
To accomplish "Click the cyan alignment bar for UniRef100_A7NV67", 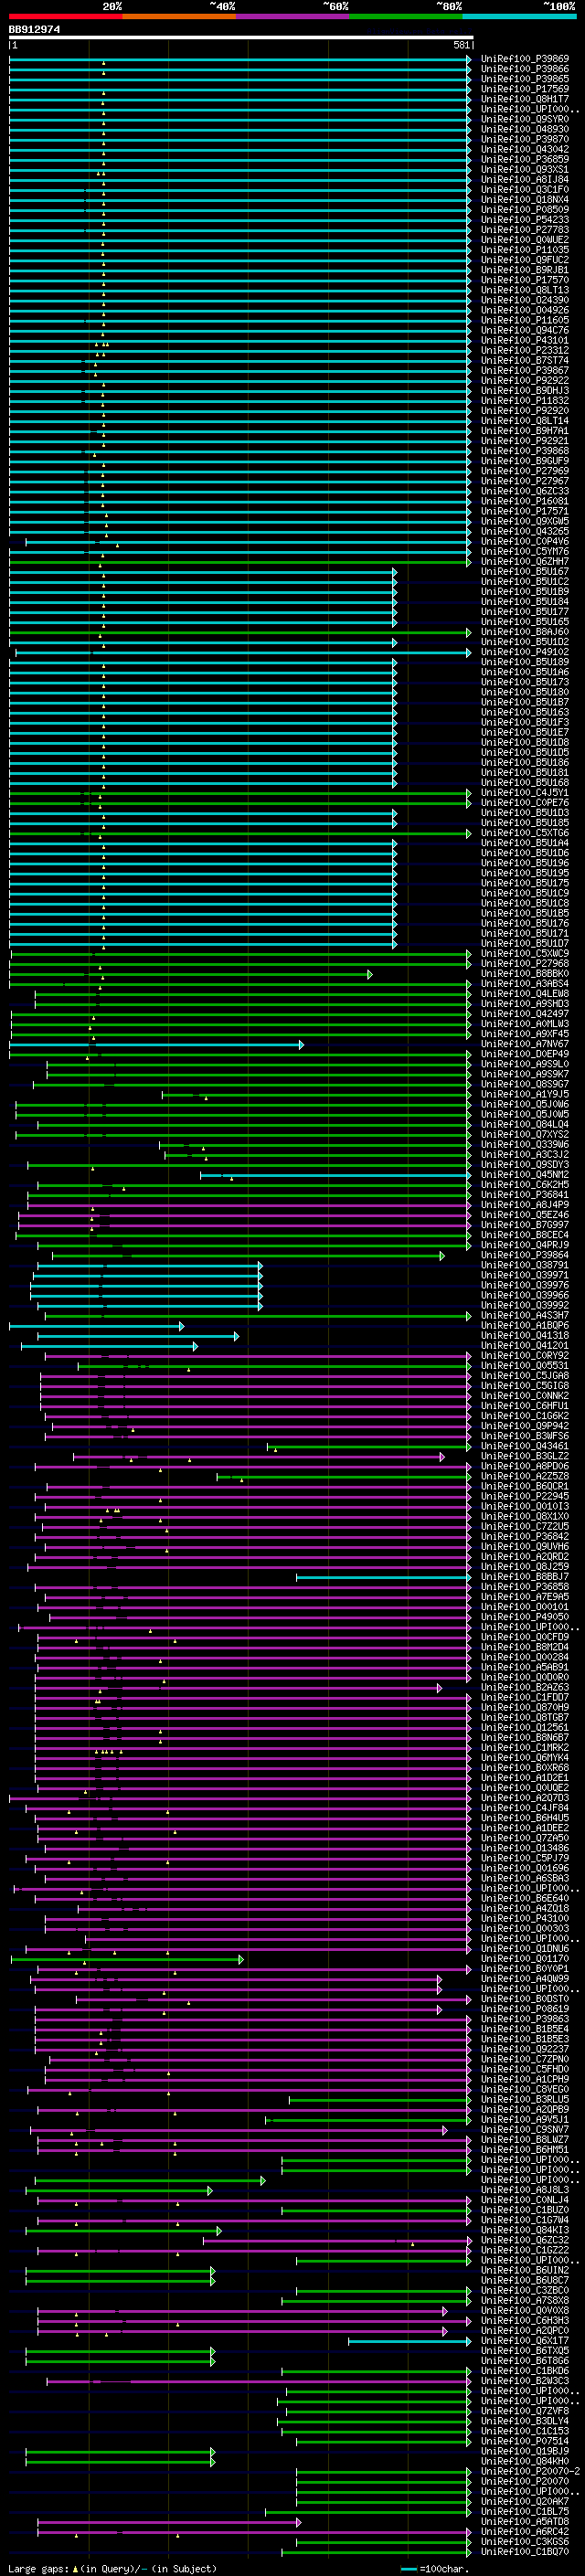I will pos(156,1044).
